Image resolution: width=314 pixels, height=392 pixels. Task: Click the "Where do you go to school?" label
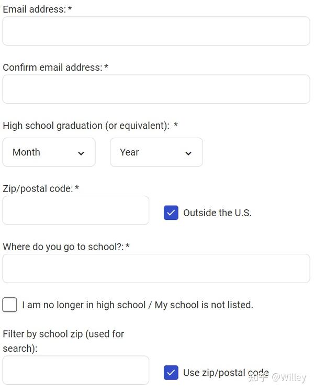(x=63, y=247)
